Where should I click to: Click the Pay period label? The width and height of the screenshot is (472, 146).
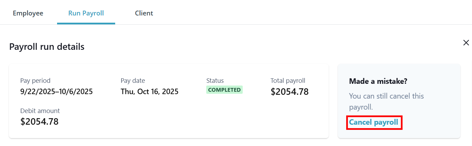tap(35, 81)
